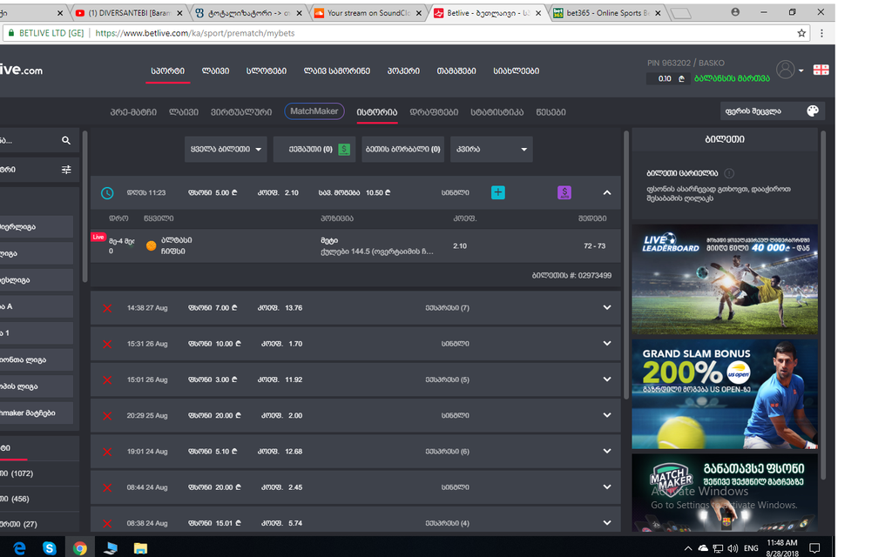Screen dimensions: 892x557
Task: Open the კვირა period dropdown
Action: pos(491,149)
